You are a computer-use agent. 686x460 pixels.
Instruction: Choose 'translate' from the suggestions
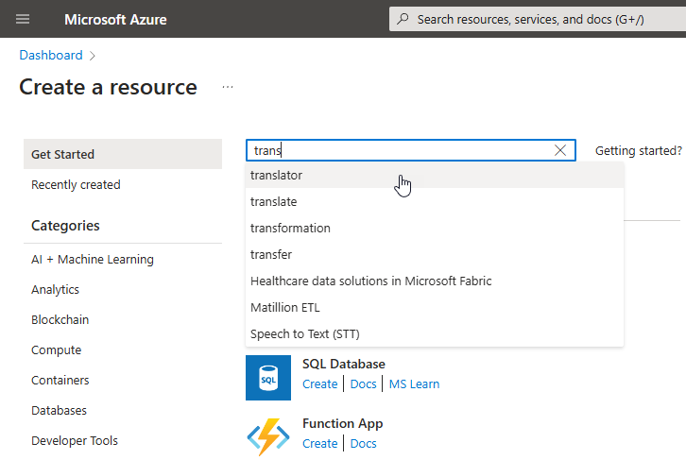(274, 201)
